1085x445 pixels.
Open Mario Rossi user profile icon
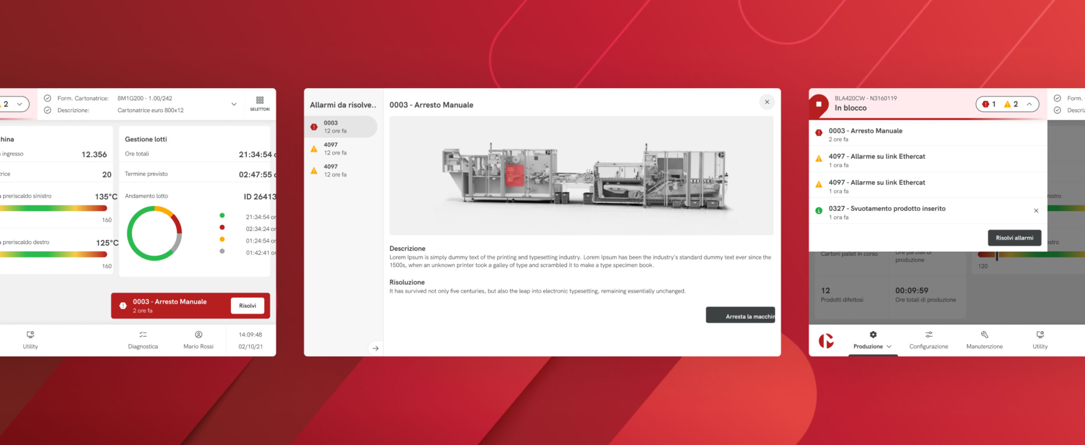198,335
